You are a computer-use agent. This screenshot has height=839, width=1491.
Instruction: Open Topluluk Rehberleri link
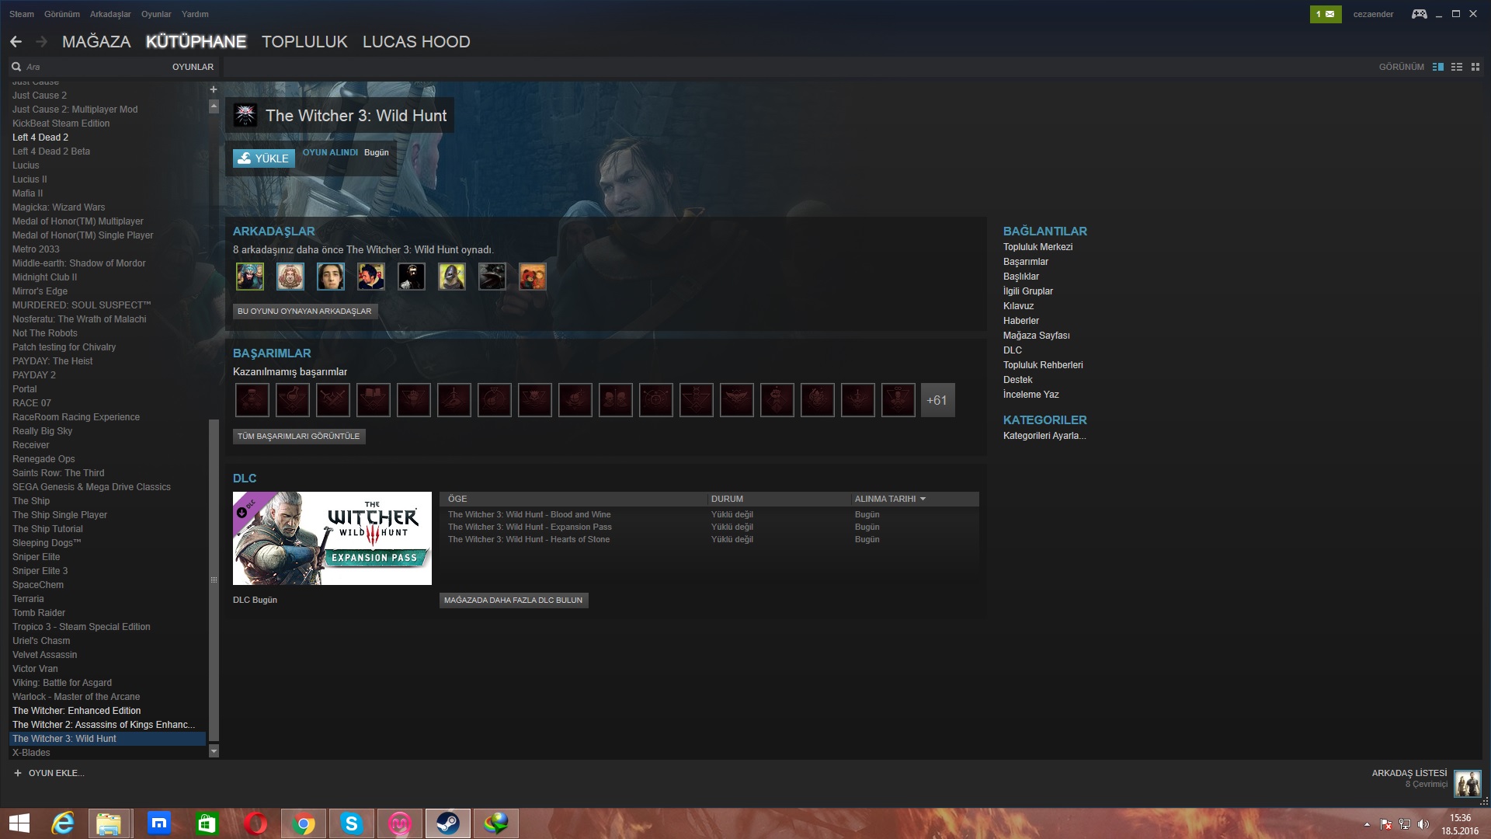pos(1043,365)
